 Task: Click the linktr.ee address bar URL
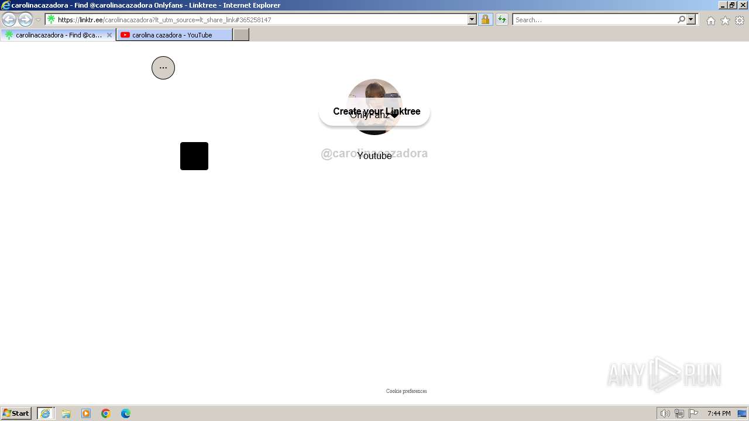pos(164,20)
